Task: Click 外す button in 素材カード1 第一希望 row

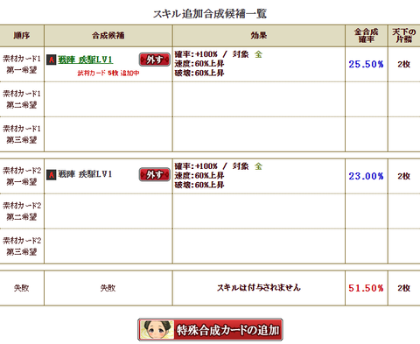Action: [154, 60]
